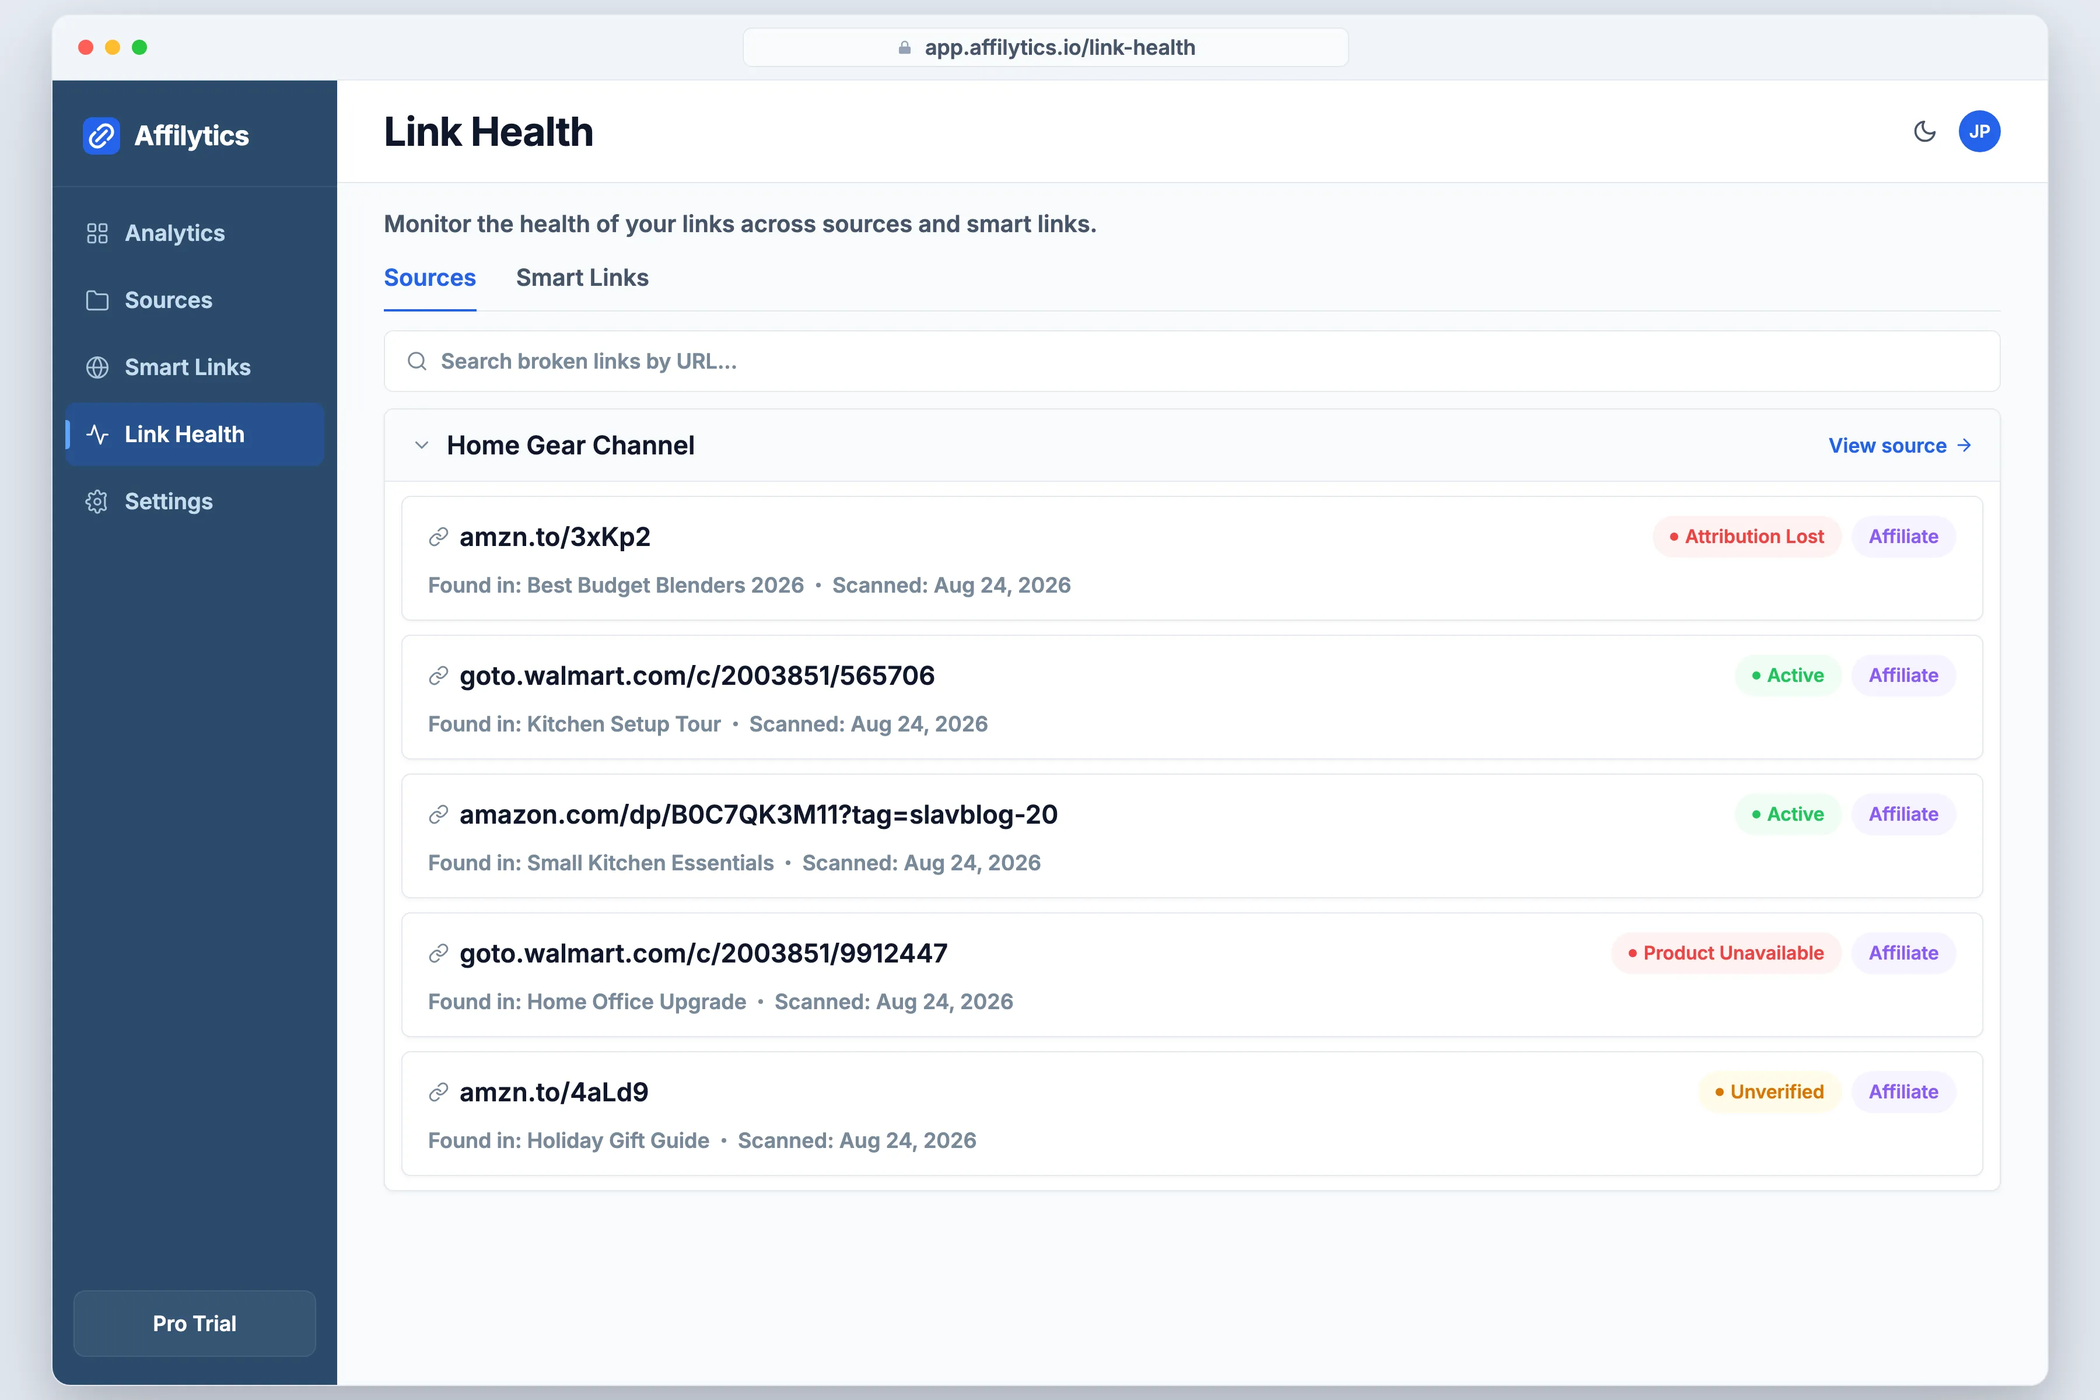Click the Smart Links globe icon

point(97,367)
